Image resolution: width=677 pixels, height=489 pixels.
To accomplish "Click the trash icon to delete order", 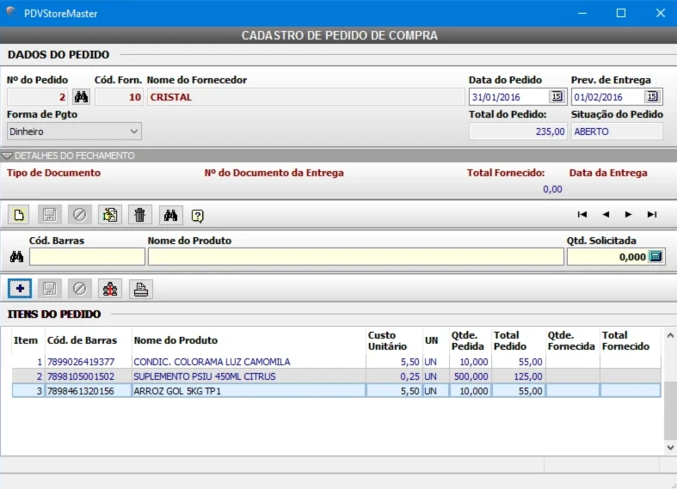I will [x=139, y=215].
